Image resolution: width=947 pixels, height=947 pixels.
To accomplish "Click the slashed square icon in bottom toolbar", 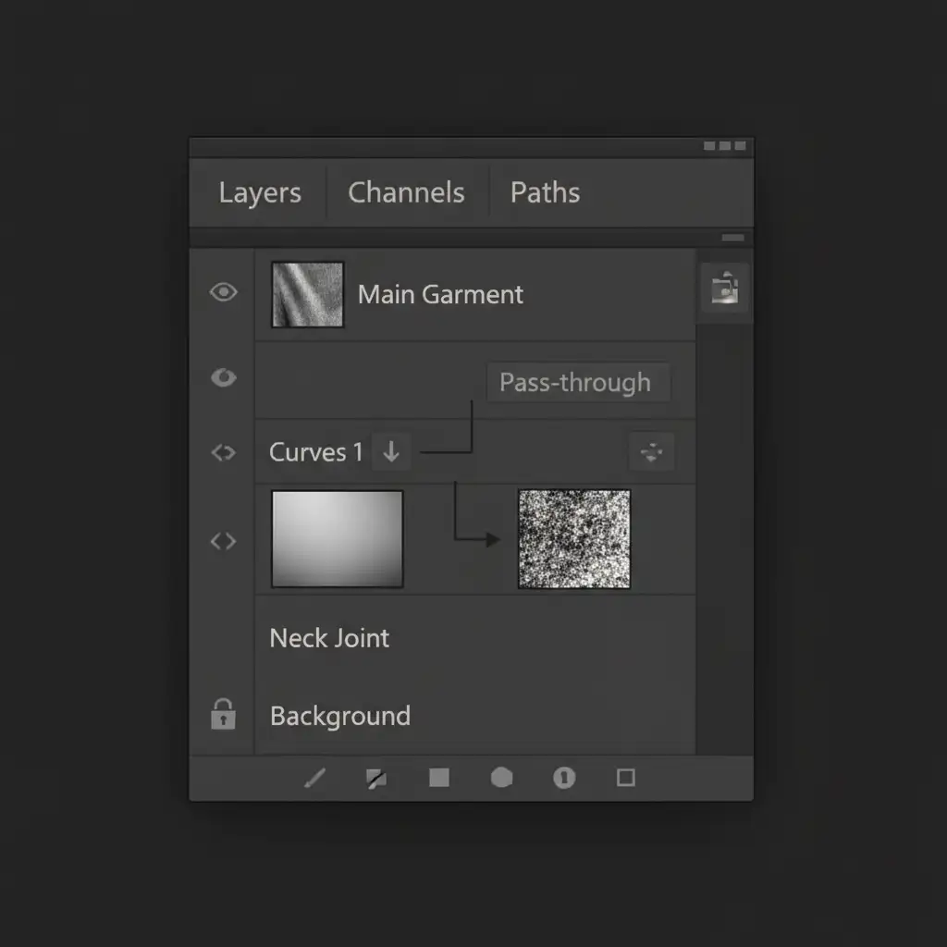I will 375,779.
